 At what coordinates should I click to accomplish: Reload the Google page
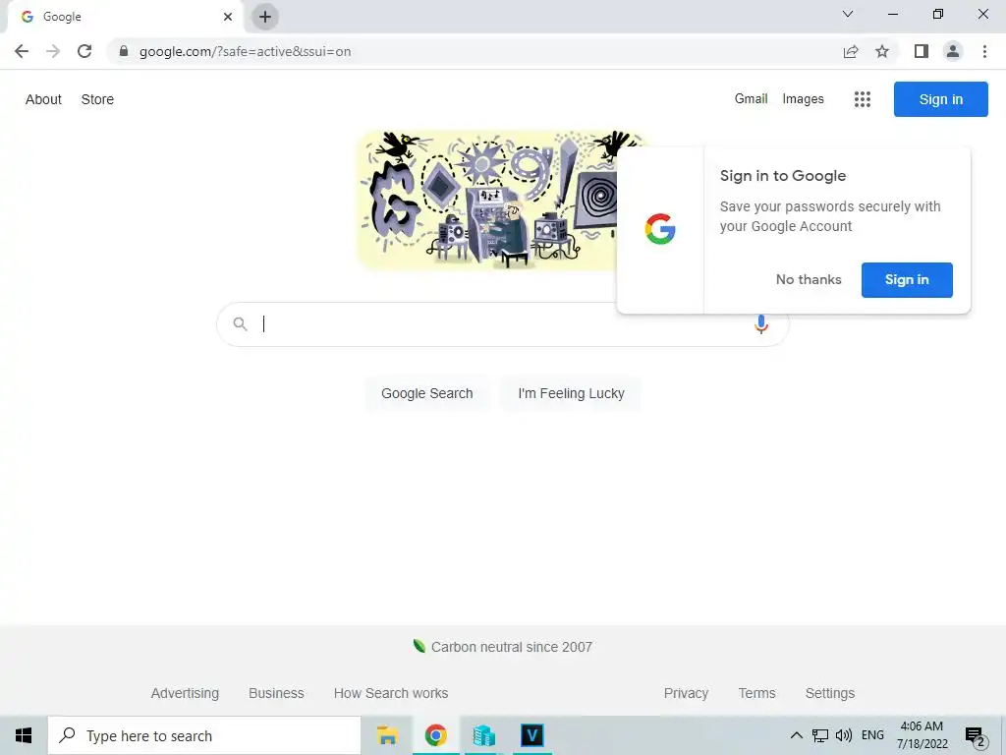[x=84, y=51]
